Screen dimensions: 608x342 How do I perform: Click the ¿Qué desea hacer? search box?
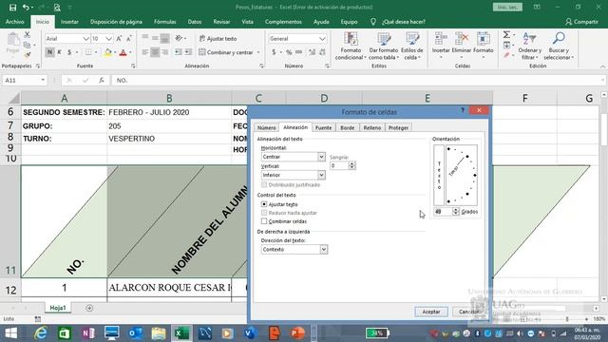pos(403,22)
